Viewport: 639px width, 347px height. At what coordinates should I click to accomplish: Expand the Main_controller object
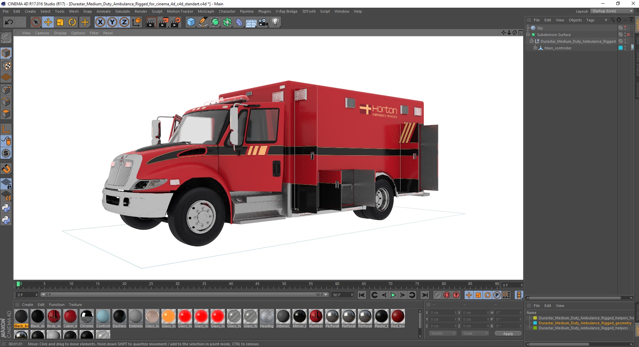(535, 48)
